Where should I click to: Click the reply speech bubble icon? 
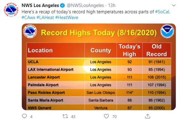coord(24,116)
